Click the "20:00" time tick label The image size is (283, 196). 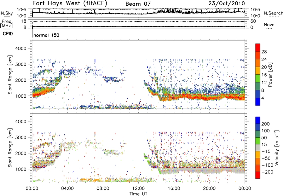pos(209,189)
